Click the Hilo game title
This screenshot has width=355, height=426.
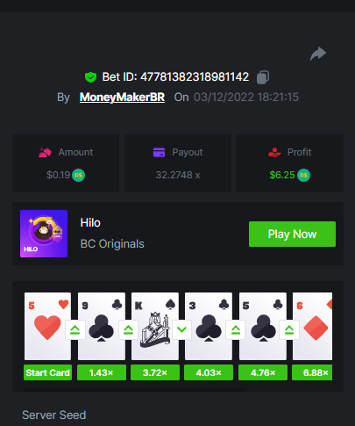point(90,223)
